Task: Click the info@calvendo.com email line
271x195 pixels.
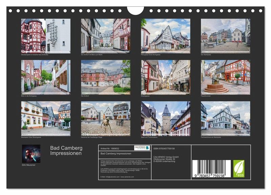Action: [x=117, y=177]
